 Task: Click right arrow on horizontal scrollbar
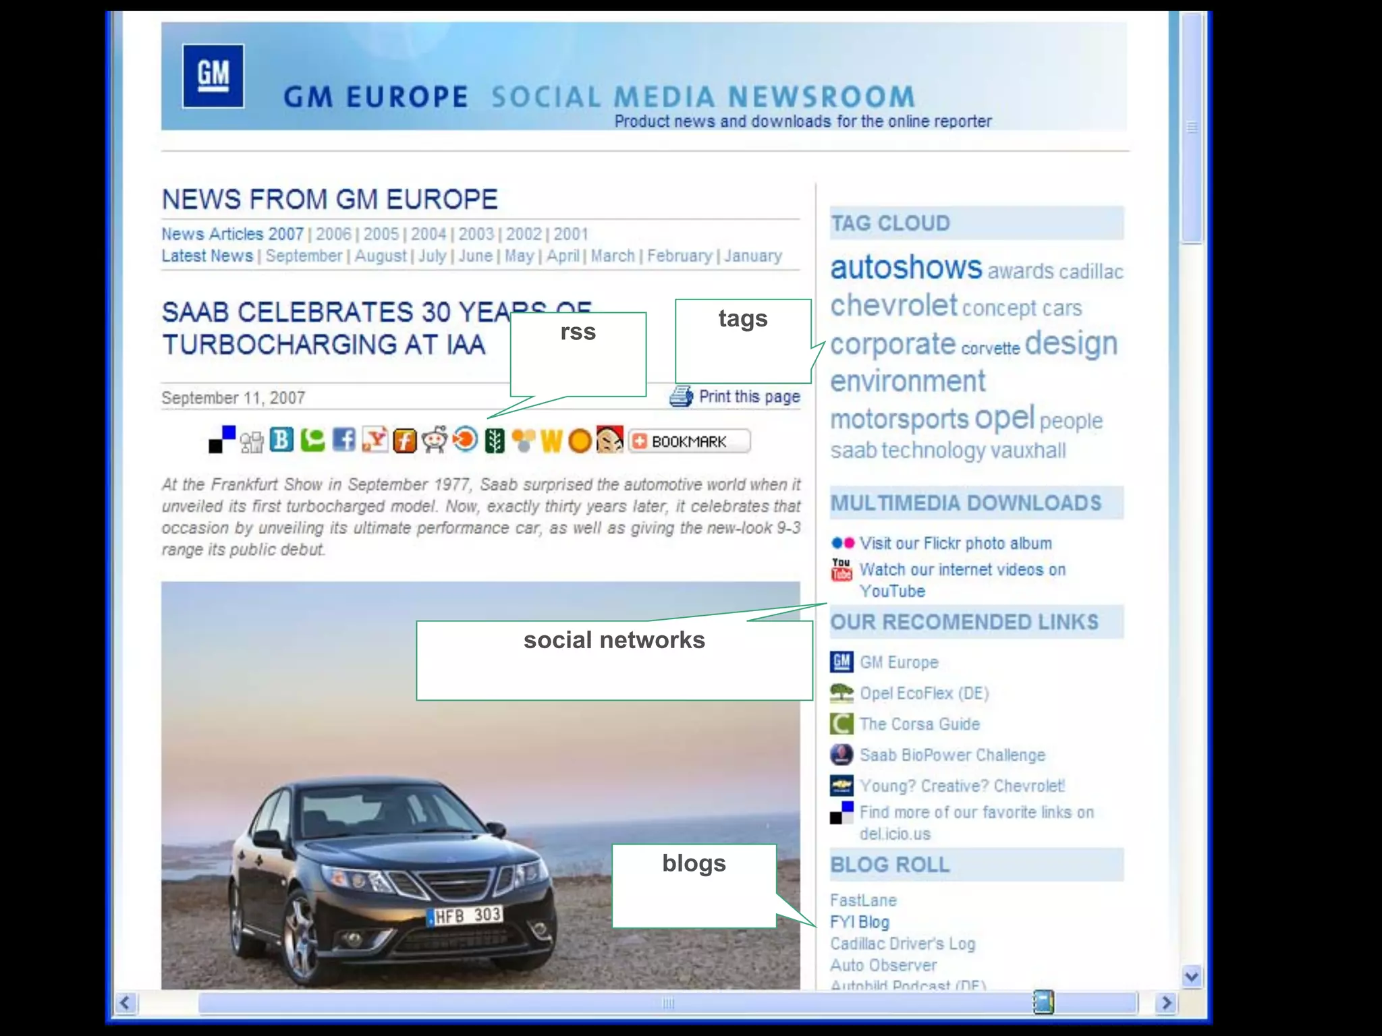pos(1165,1003)
